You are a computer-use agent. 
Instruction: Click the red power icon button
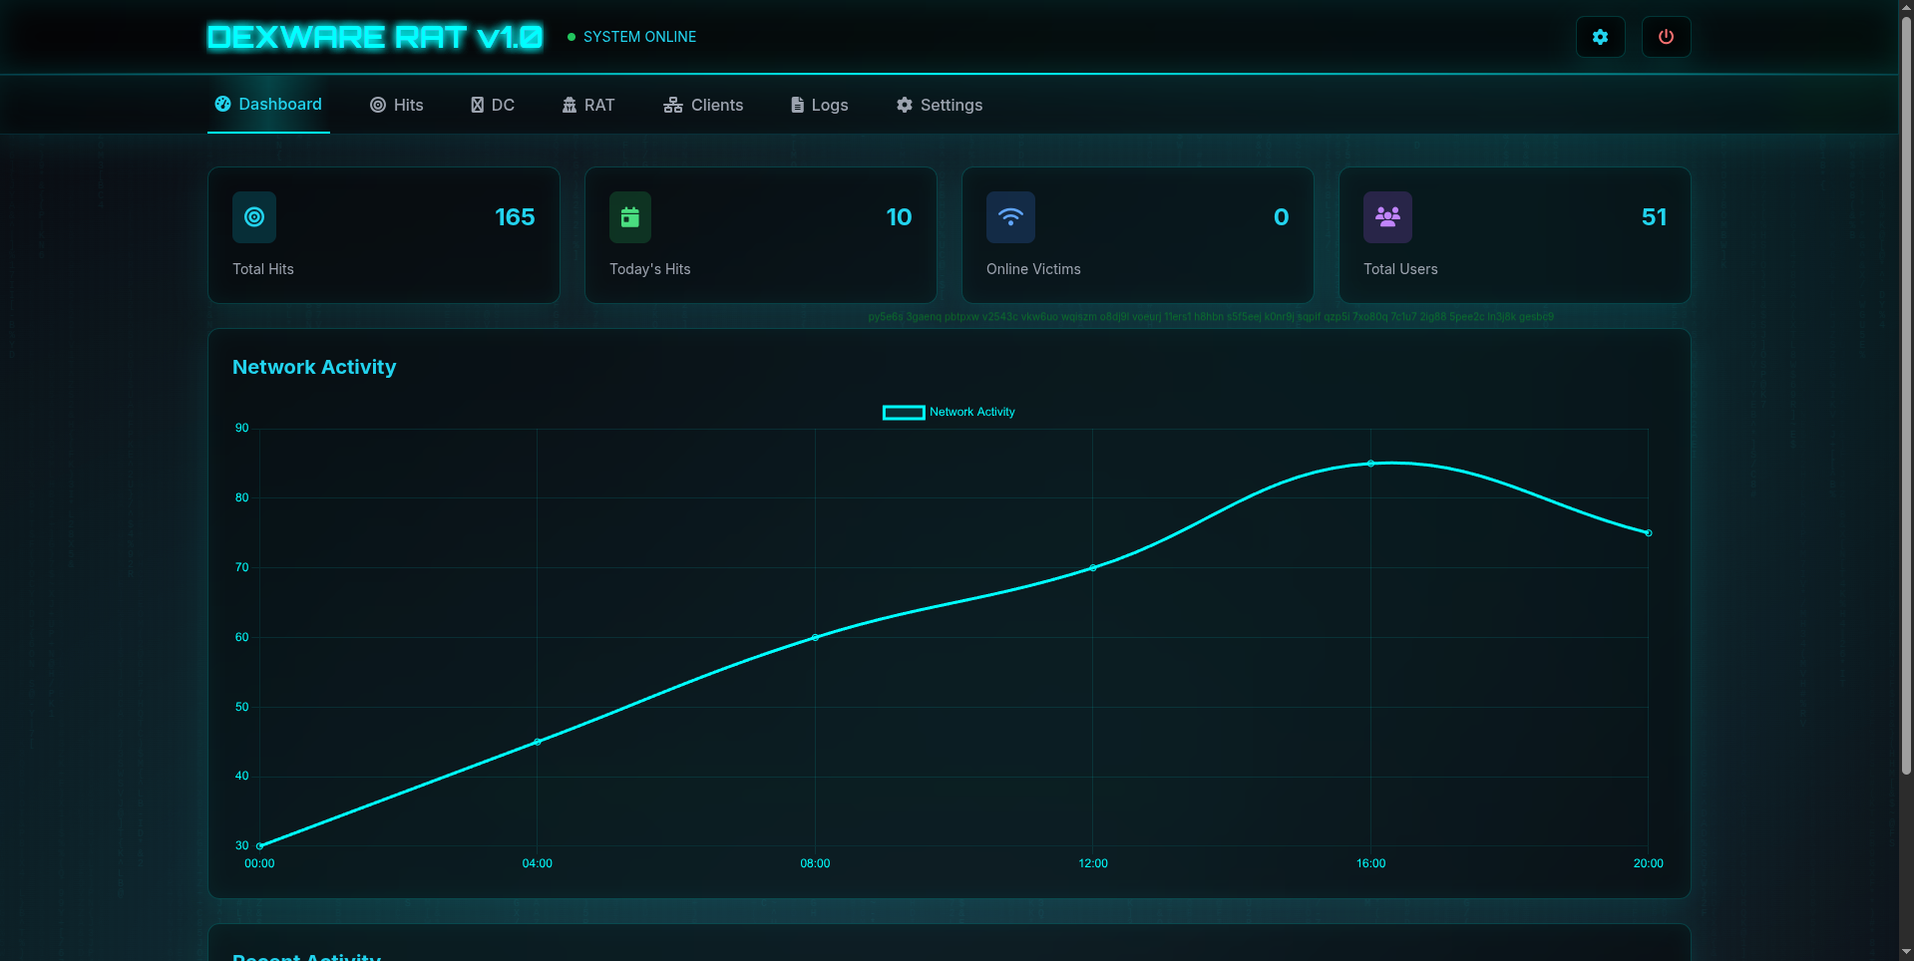[1666, 37]
